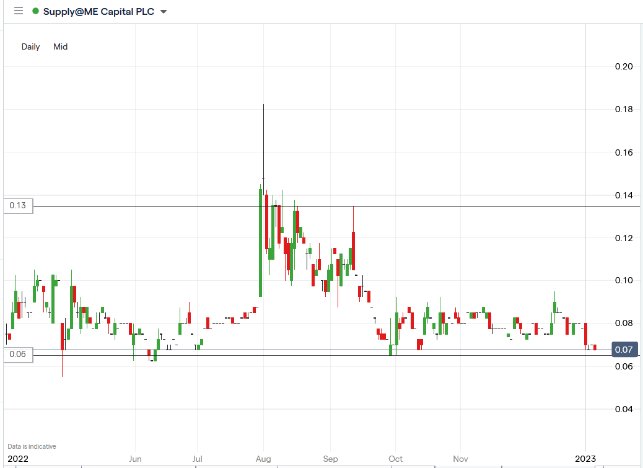
Task: Click the Jun date axis label
Action: 135,459
